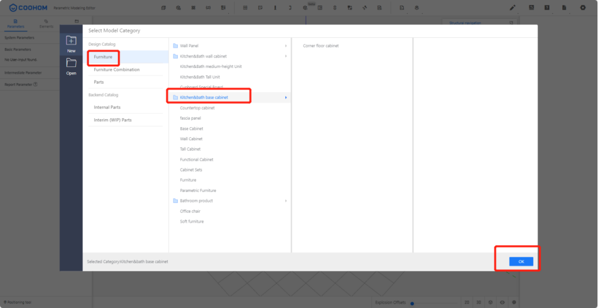Click the settings gear icon at top right
Viewport: 598px width, 308px height.
582,8
